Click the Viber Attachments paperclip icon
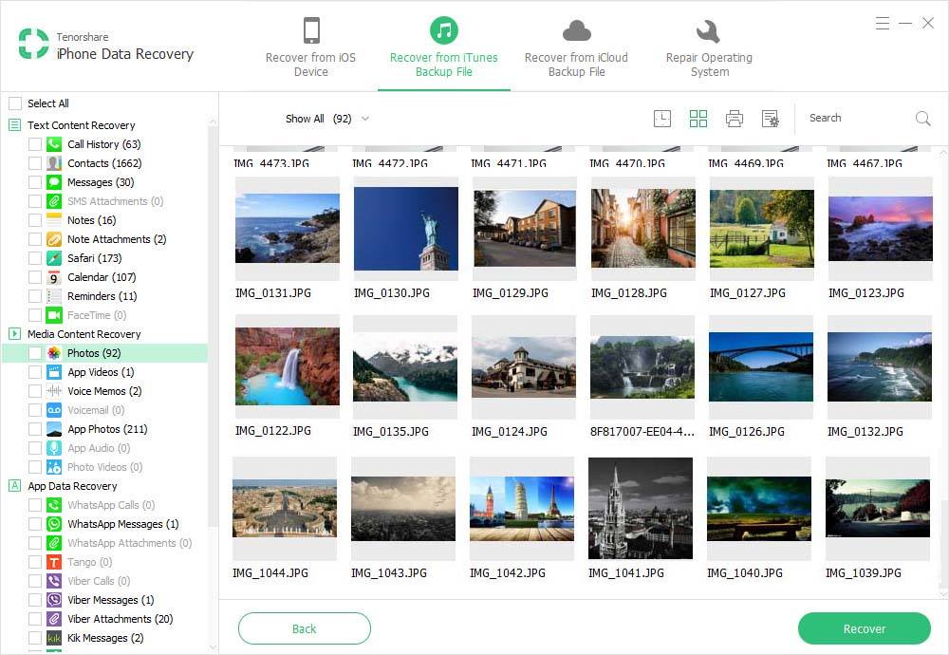 pos(54,619)
